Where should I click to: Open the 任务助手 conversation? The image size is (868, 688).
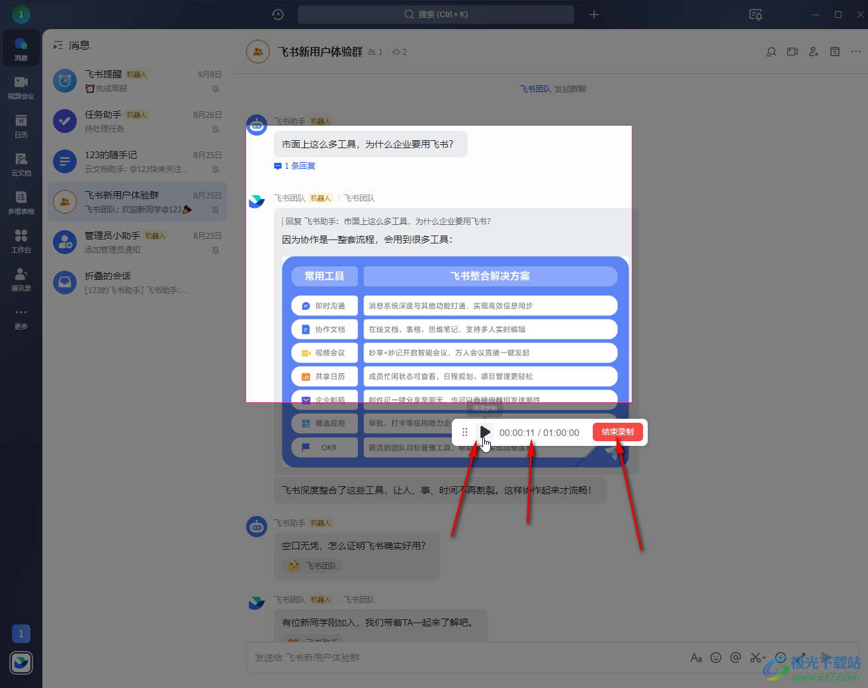pyautogui.click(x=138, y=121)
